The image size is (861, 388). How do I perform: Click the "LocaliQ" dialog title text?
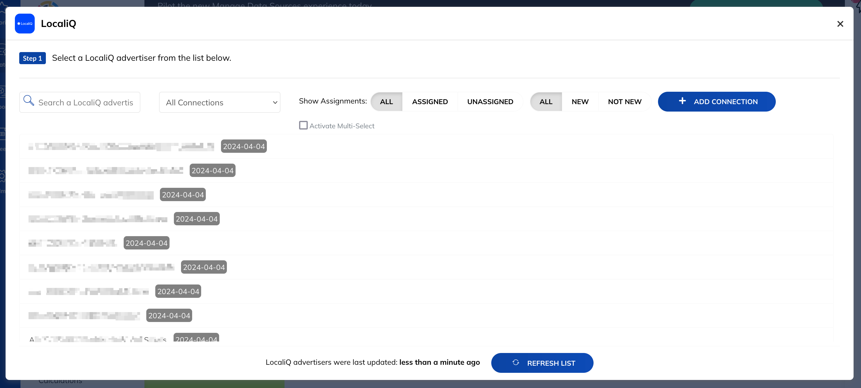(59, 23)
